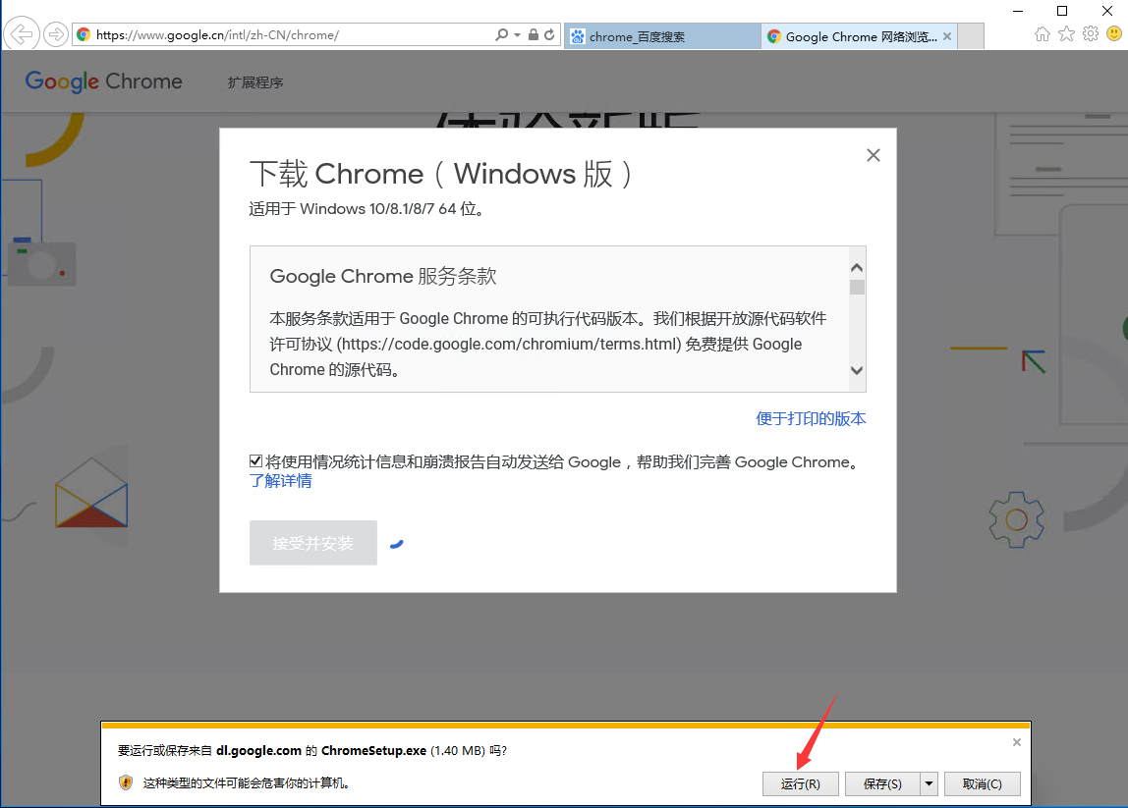Click the Baidu paw icon on tab
This screenshot has width=1128, height=808.
tap(577, 36)
